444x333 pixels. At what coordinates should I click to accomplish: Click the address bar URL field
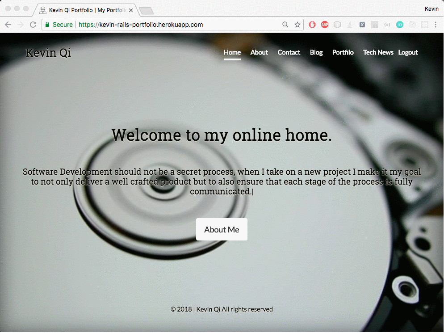point(179,25)
